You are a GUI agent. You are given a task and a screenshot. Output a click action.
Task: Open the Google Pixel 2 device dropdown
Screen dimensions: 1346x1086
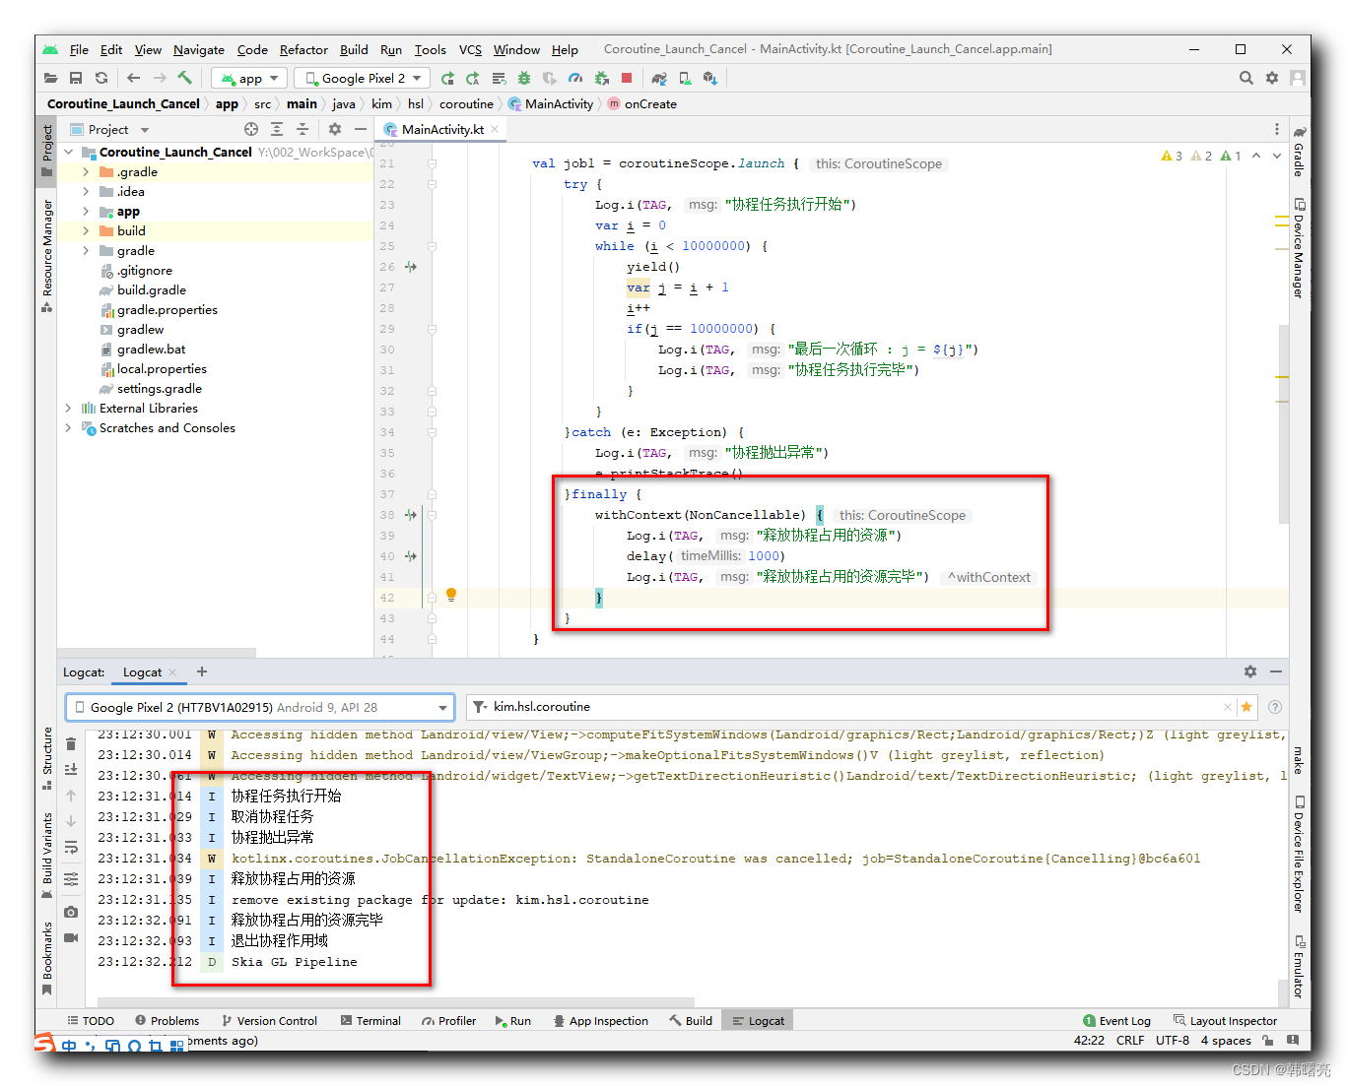pyautogui.click(x=362, y=78)
